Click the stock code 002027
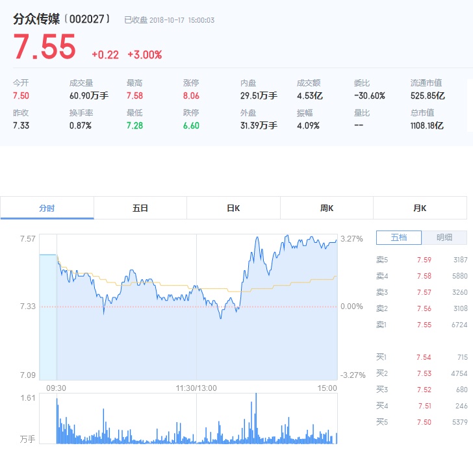 point(87,19)
